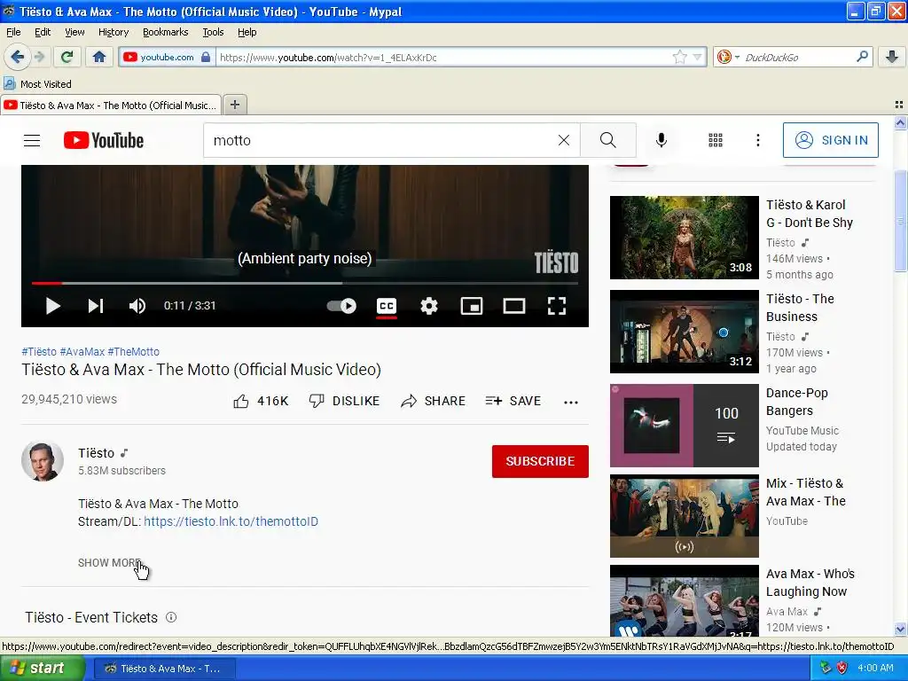Open more actions ellipsis under video
Image resolution: width=908 pixels, height=681 pixels.
click(x=571, y=402)
